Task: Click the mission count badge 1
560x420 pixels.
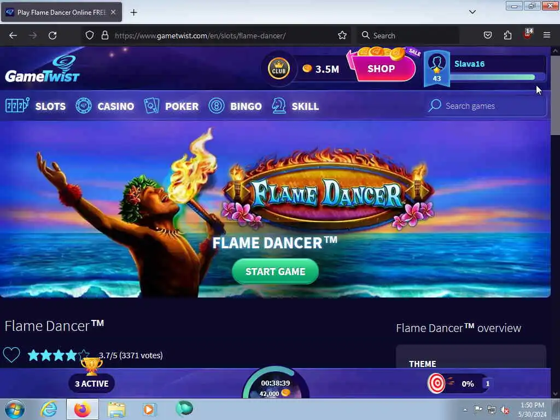Action: point(487,384)
